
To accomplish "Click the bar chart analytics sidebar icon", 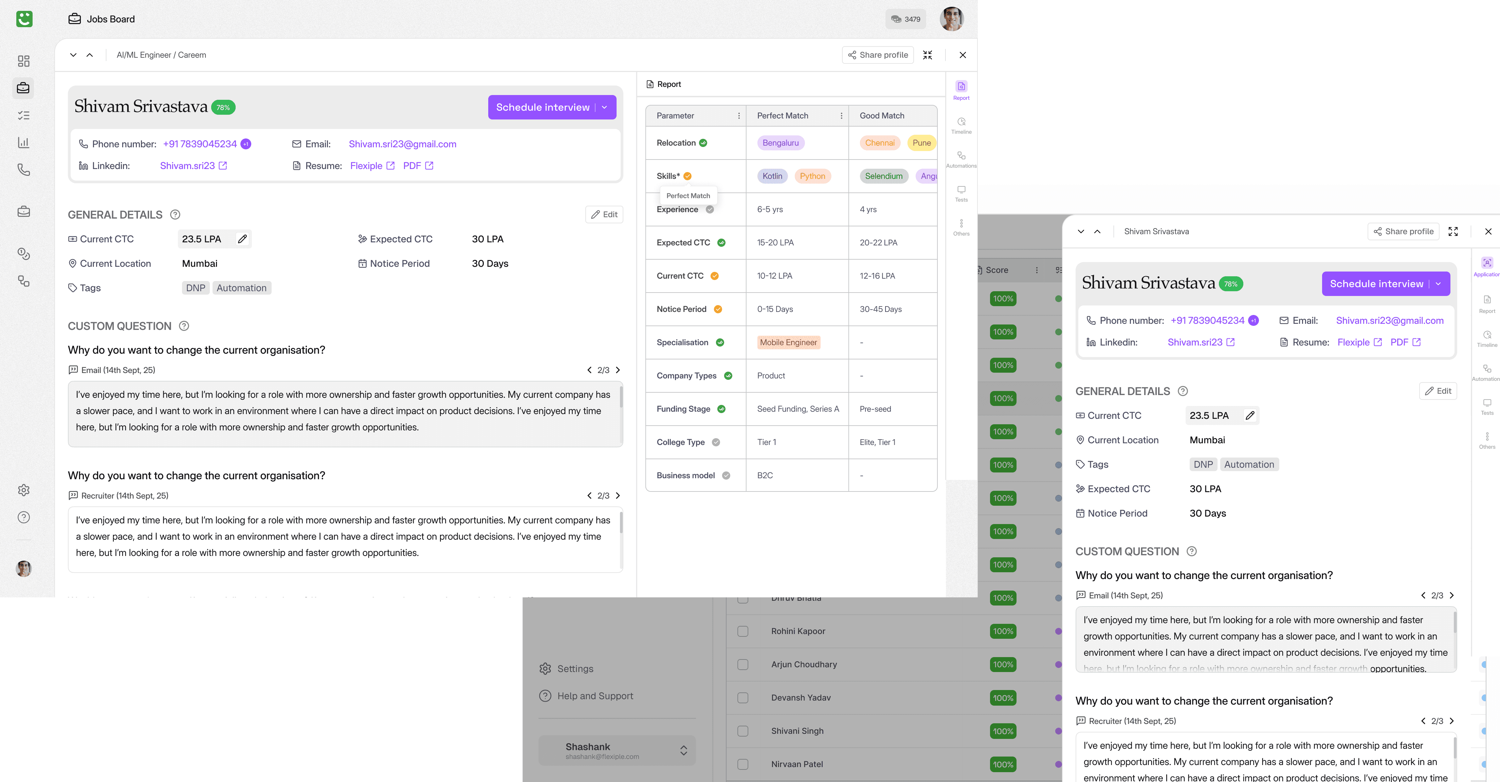I will coord(23,143).
